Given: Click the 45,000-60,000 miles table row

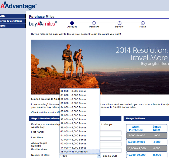Looking at the screenshot, I should click(147, 155).
